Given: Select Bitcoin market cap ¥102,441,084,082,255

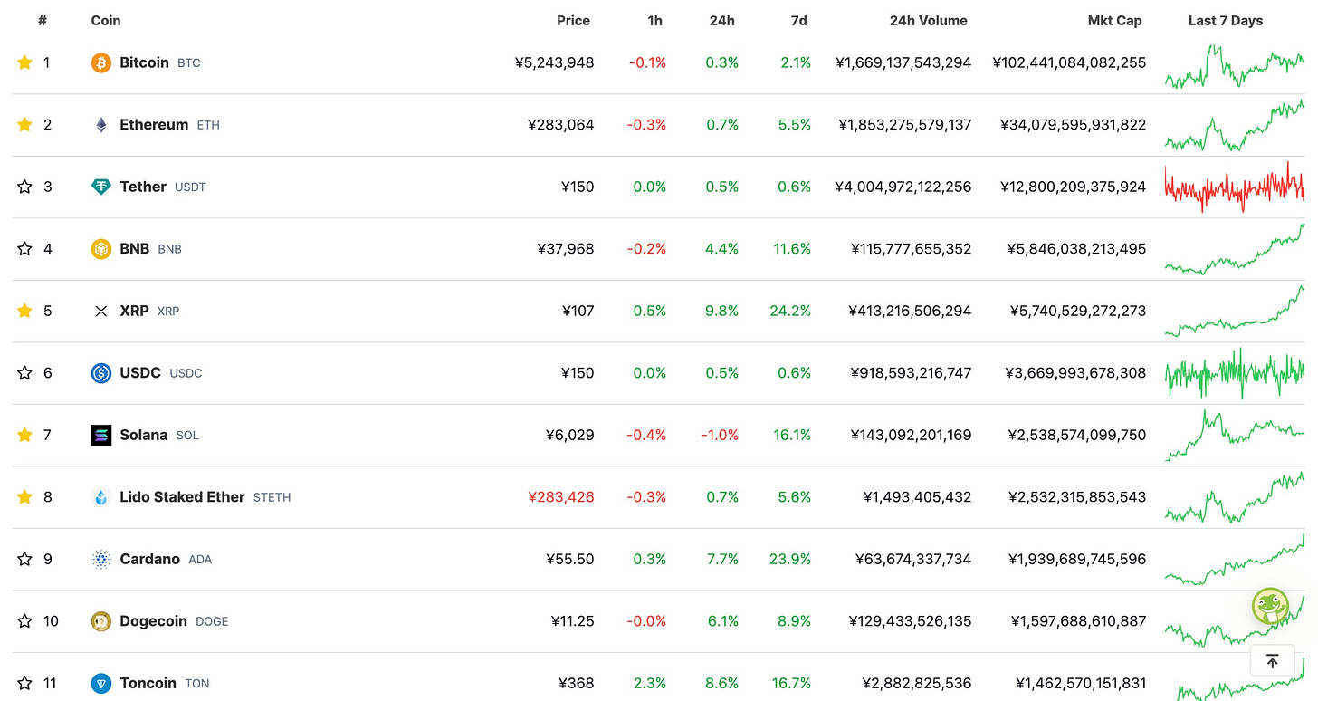Looking at the screenshot, I should (1069, 62).
